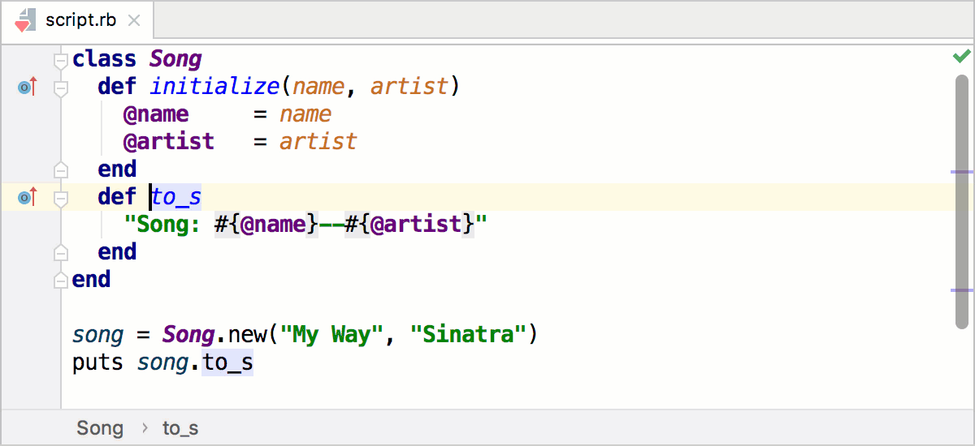975x446 pixels.
Task: Collapse the class Song fold marker
Action: (60, 60)
